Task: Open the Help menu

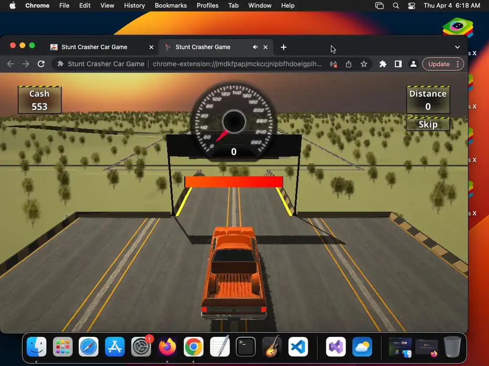Action: [287, 6]
